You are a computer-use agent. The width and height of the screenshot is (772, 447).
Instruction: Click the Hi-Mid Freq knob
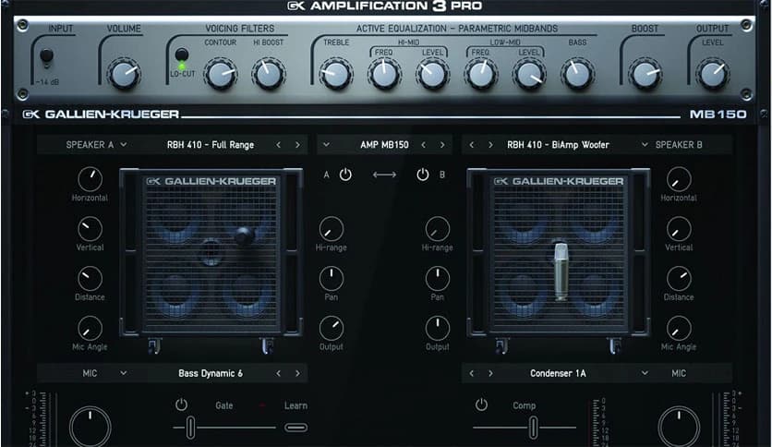coord(384,74)
